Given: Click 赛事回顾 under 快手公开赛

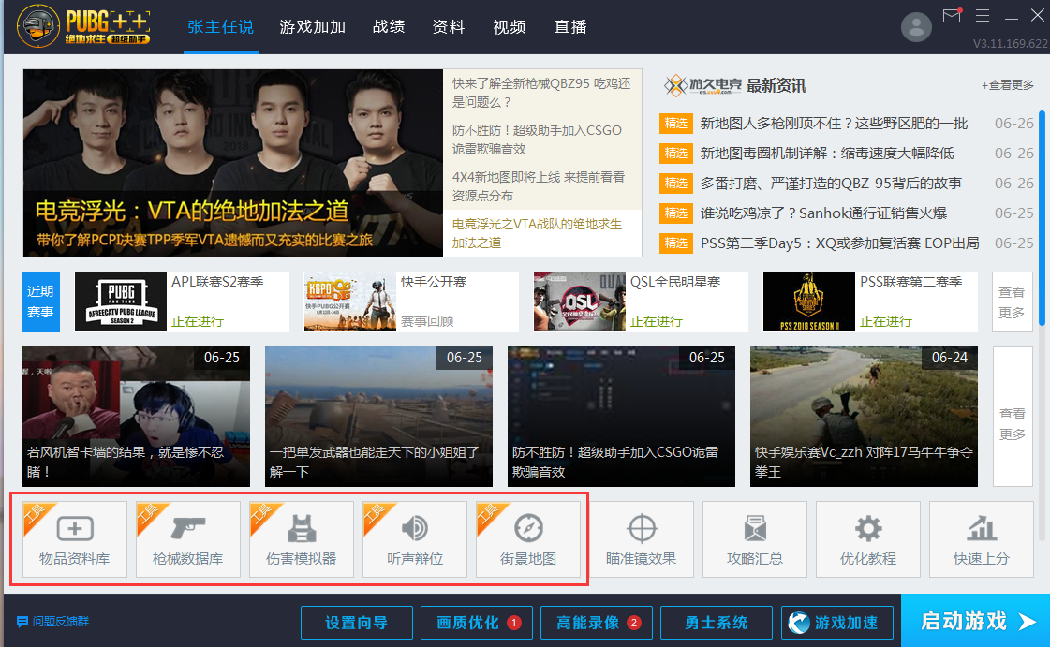Looking at the screenshot, I should tap(427, 321).
